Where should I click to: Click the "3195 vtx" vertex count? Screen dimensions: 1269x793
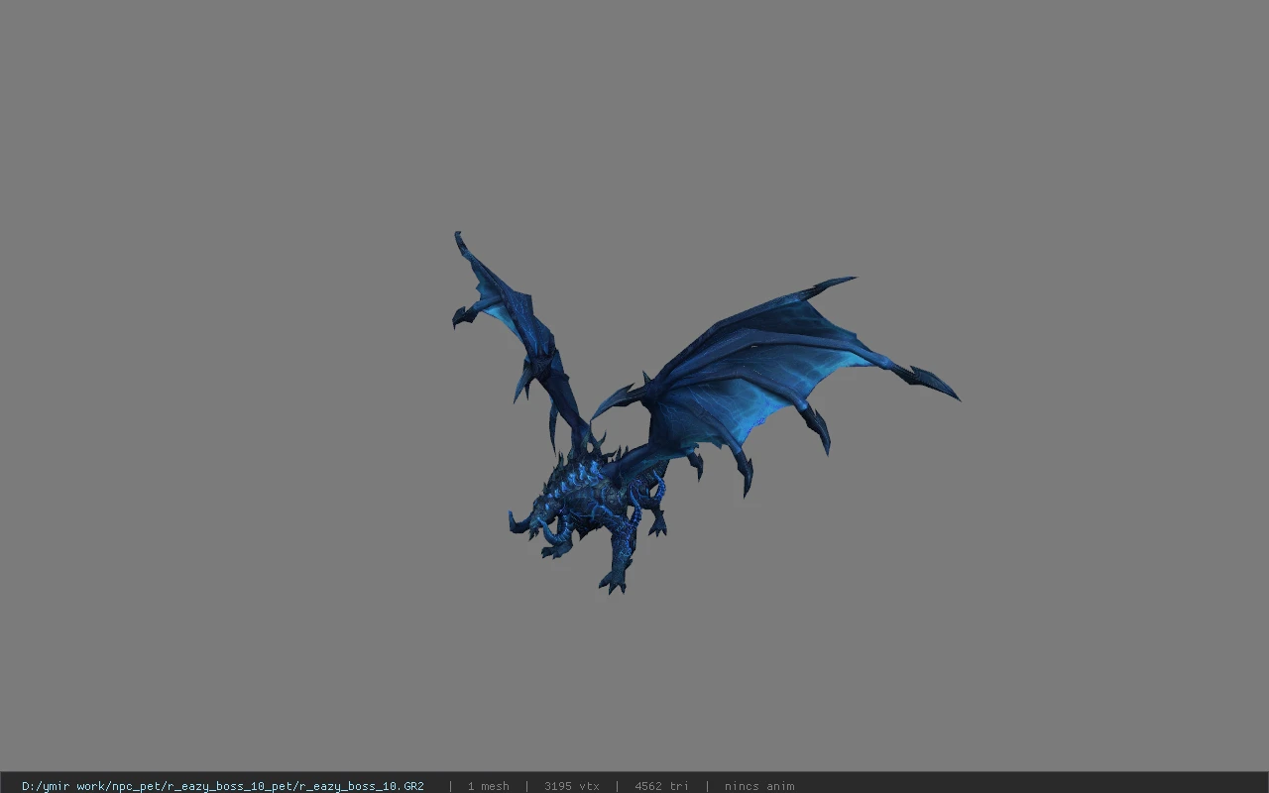[571, 786]
